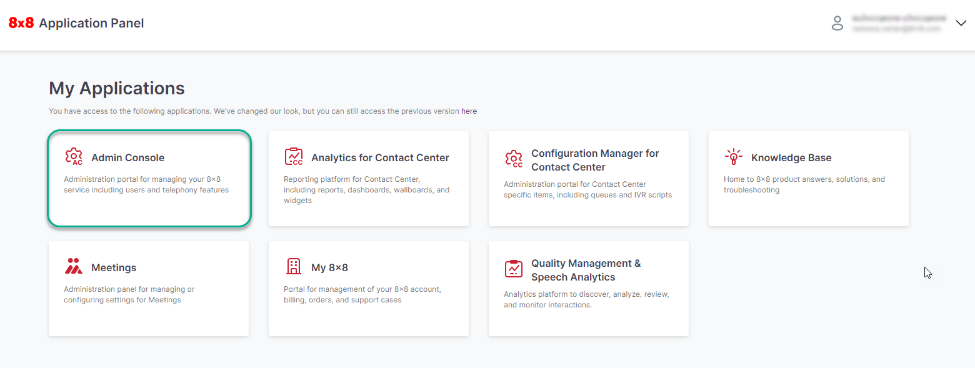Click description about billing, orders, support cases
This screenshot has height=368, width=975.
pos(362,294)
